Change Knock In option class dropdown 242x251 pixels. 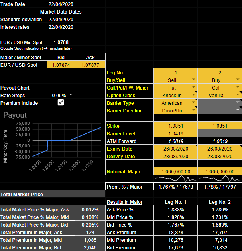(194, 95)
